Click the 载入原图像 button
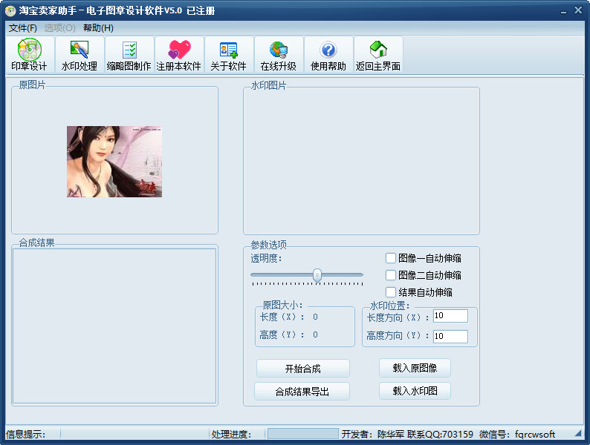Image resolution: width=590 pixels, height=445 pixels. click(415, 368)
